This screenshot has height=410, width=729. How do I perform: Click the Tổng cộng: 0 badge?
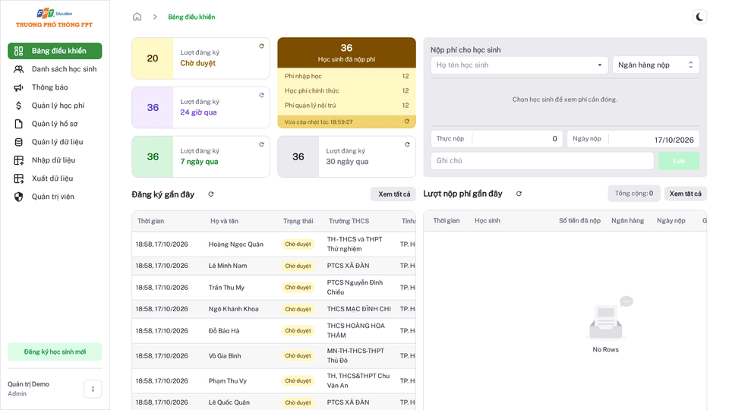pos(633,194)
